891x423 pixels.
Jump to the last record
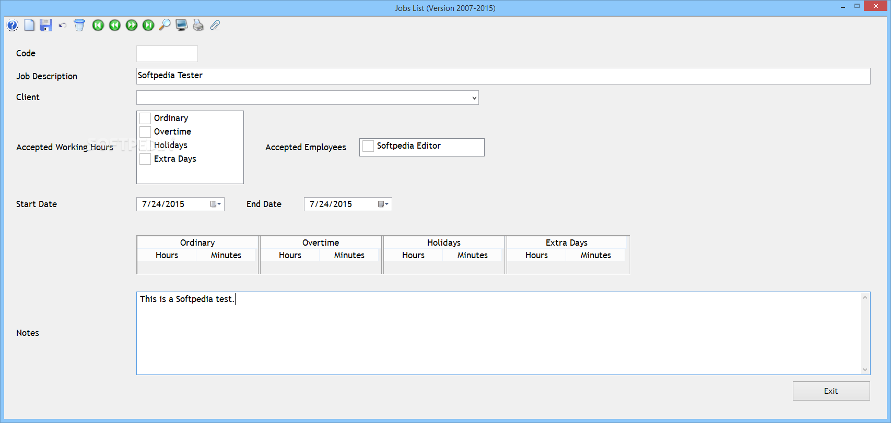pos(148,25)
